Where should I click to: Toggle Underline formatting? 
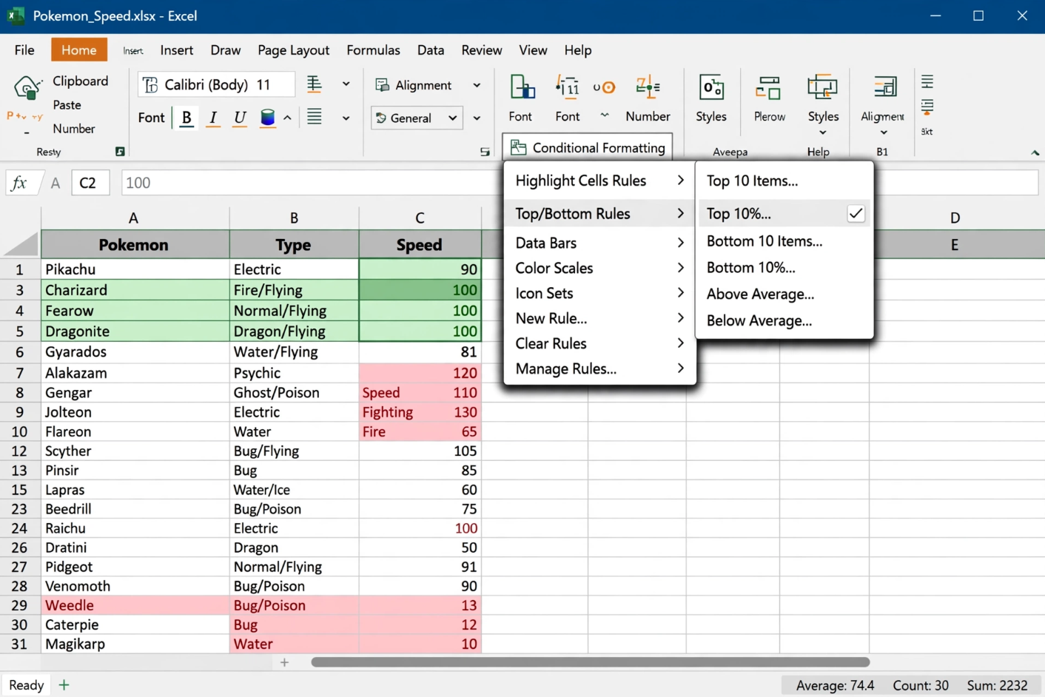pos(240,118)
